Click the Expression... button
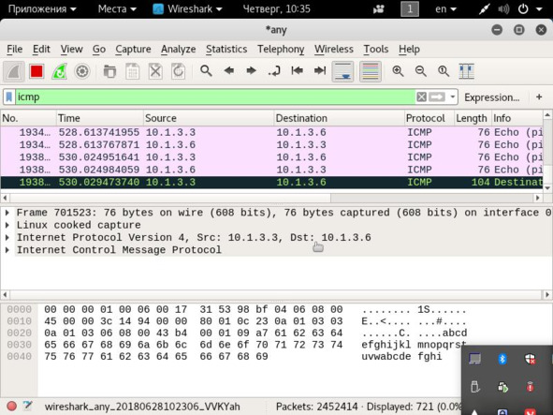Viewport: 553px width, 415px height. (x=491, y=97)
